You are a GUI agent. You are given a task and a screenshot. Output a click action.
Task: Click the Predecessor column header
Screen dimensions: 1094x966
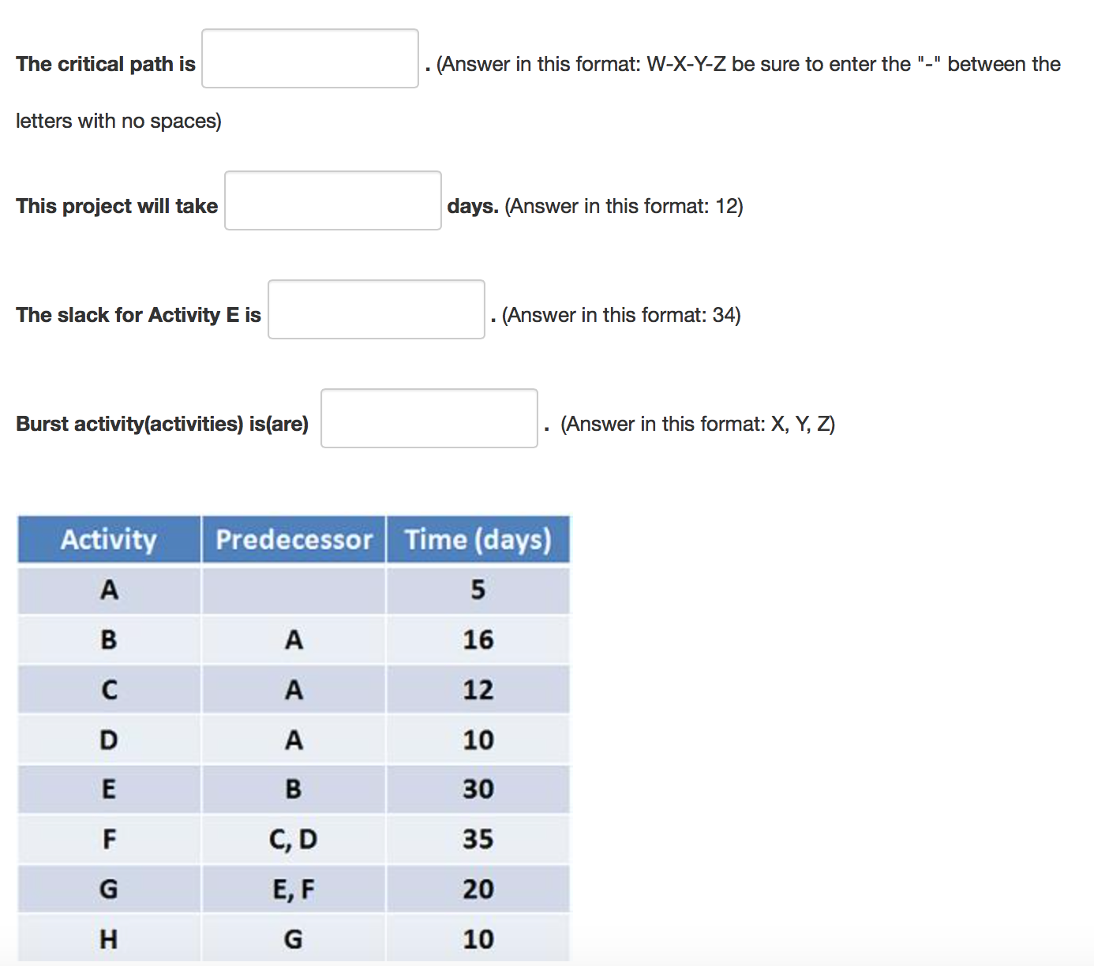point(294,540)
